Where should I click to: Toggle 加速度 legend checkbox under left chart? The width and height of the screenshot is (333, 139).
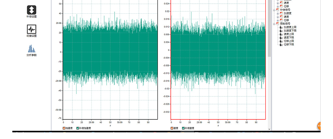(x=64, y=128)
